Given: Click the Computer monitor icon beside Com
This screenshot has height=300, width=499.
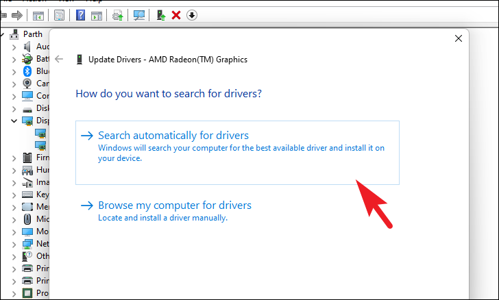Looking at the screenshot, I should coord(27,96).
